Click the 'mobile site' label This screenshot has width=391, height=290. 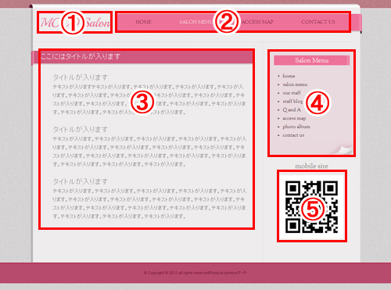(x=311, y=166)
